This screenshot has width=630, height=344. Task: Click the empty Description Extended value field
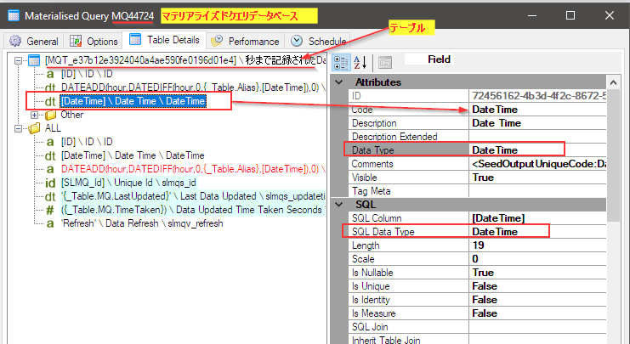click(537, 137)
